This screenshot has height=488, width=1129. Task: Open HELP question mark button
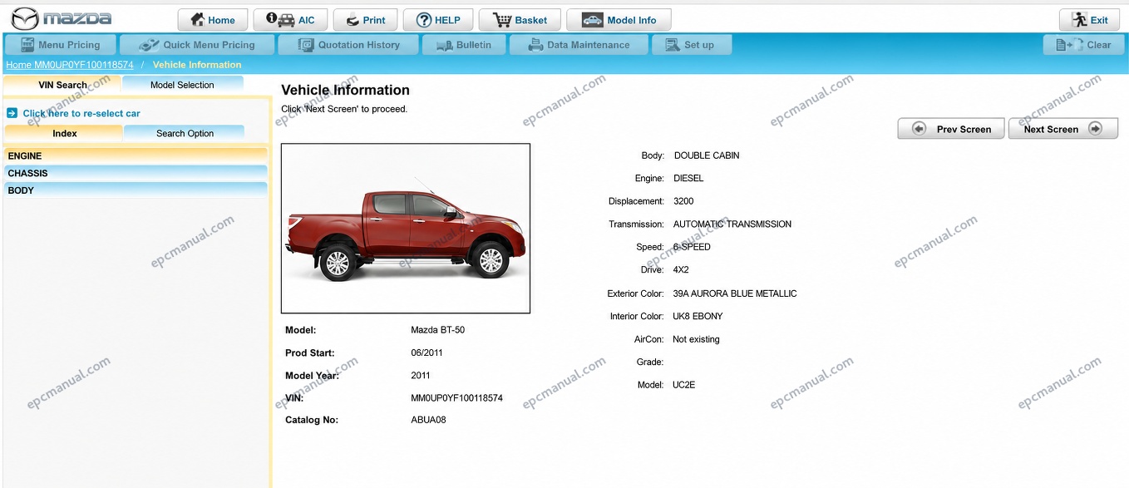[x=438, y=20]
